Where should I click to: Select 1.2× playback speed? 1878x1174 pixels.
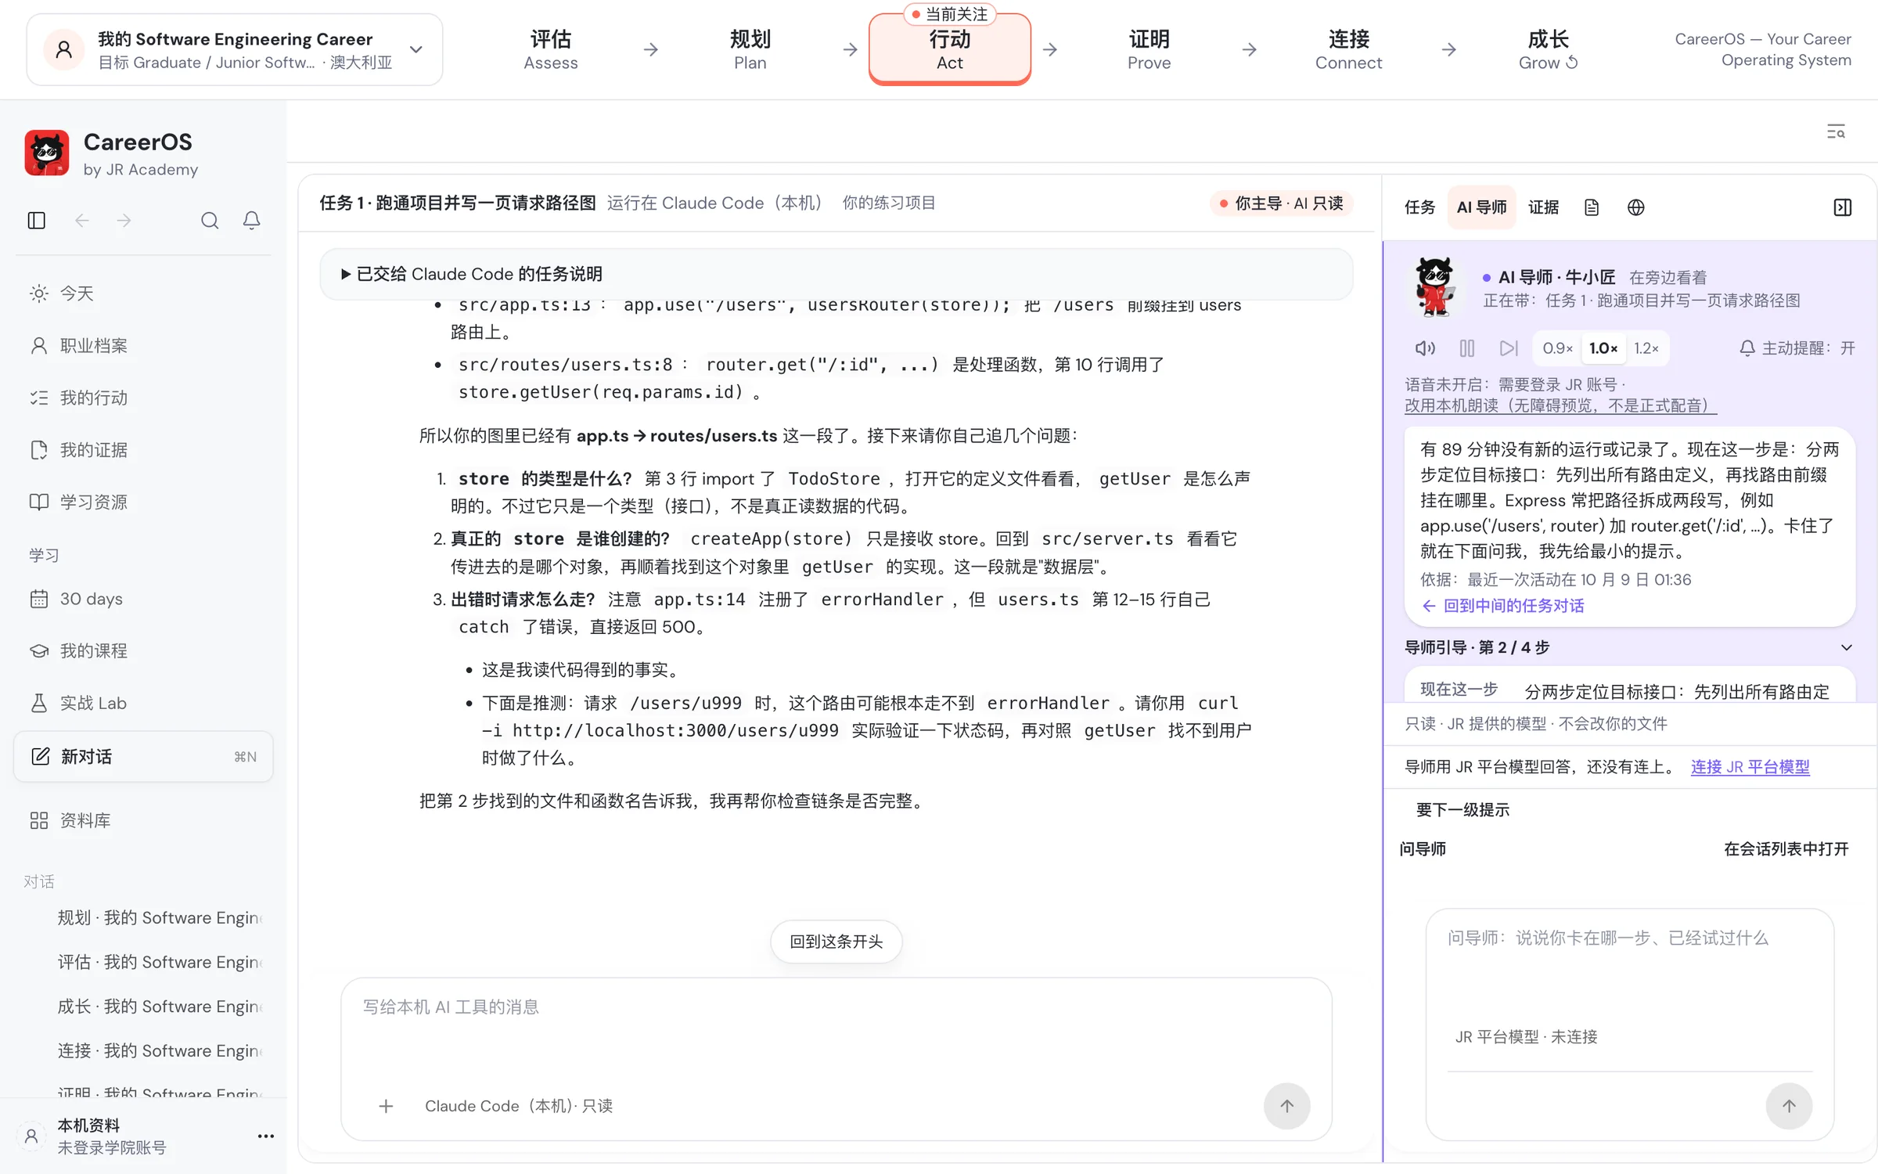1646,348
